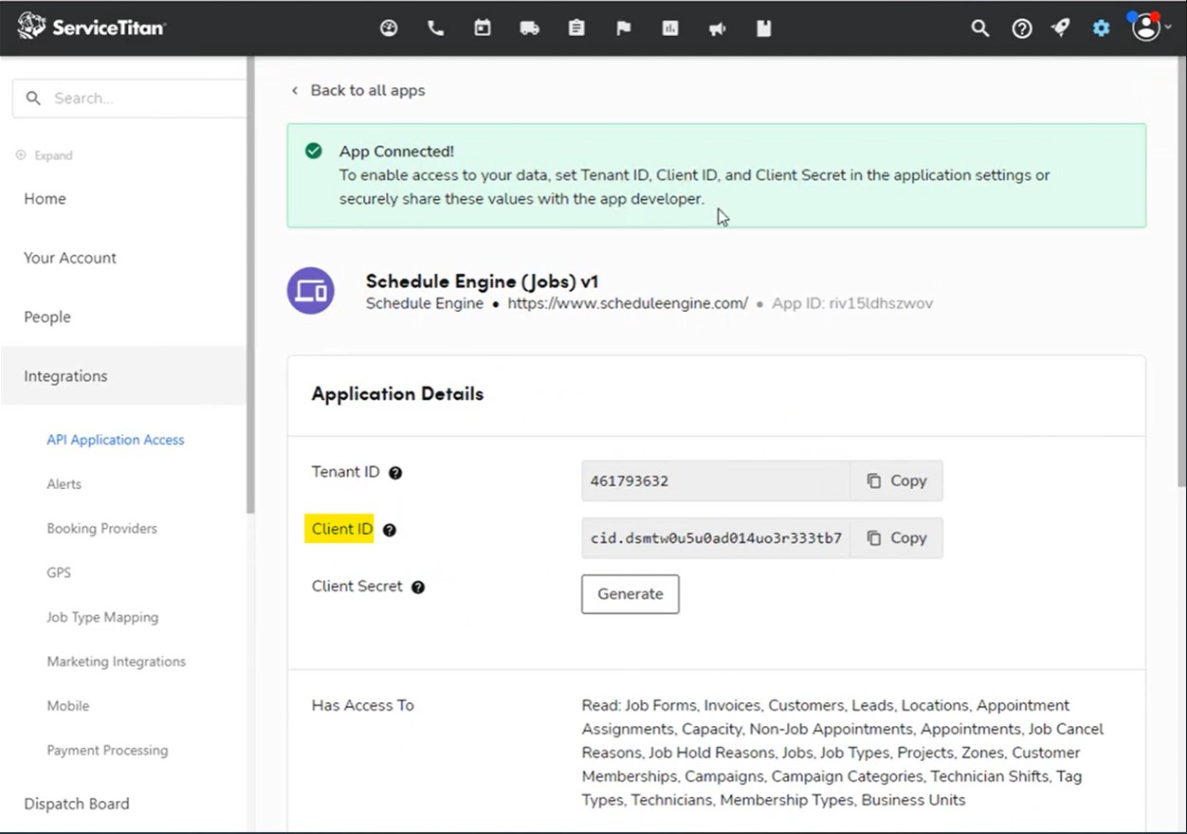The image size is (1187, 834).
Task: Show Client ID help tooltip icon
Action: [x=389, y=531]
